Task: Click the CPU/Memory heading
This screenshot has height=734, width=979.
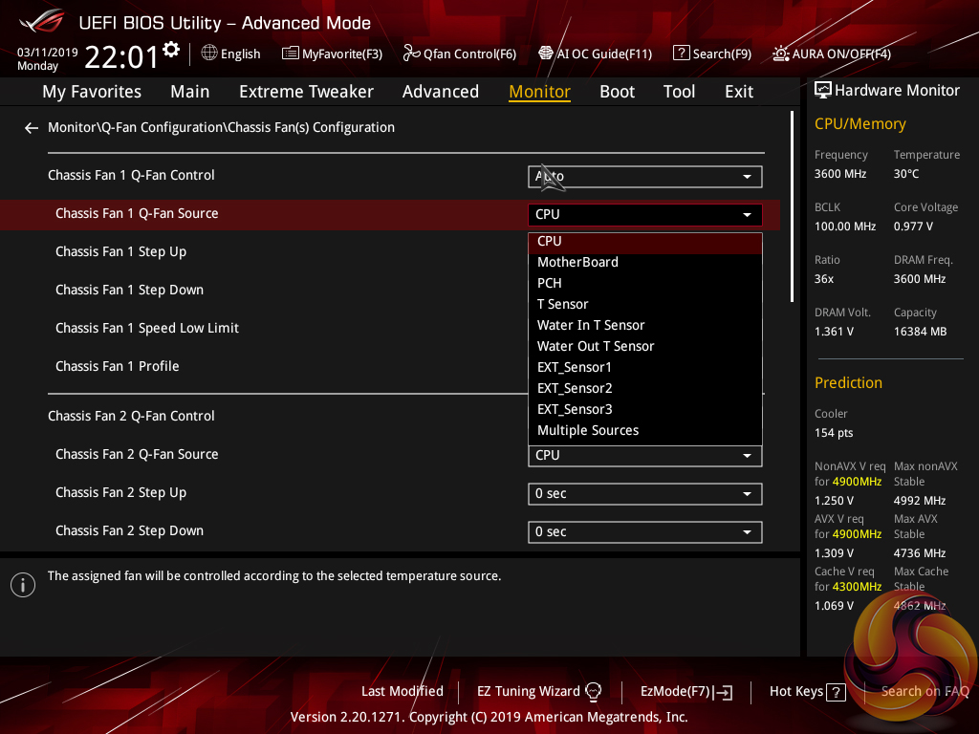Action: [x=859, y=124]
